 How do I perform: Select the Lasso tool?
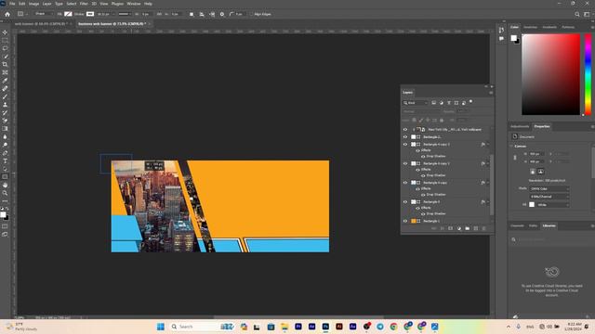click(x=5, y=48)
